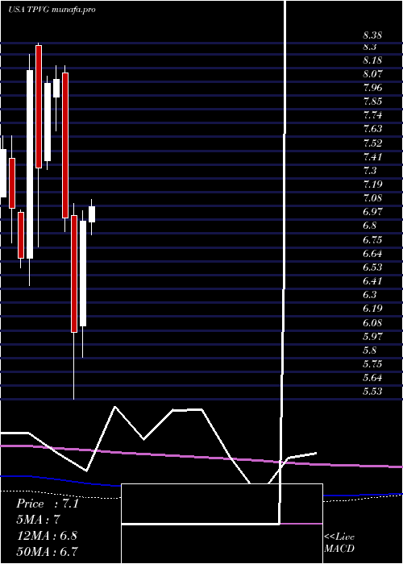The height and width of the screenshot is (564, 403).
Task: Click the tall red candle peaking near 8.3
Action: (x=39, y=107)
